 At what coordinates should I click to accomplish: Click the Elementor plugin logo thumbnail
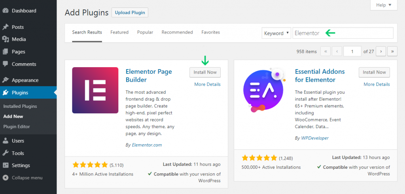pyautogui.click(x=95, y=90)
